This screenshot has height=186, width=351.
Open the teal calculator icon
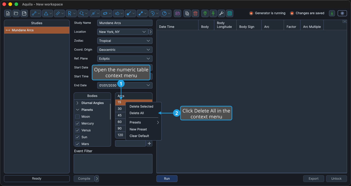click(x=230, y=13)
